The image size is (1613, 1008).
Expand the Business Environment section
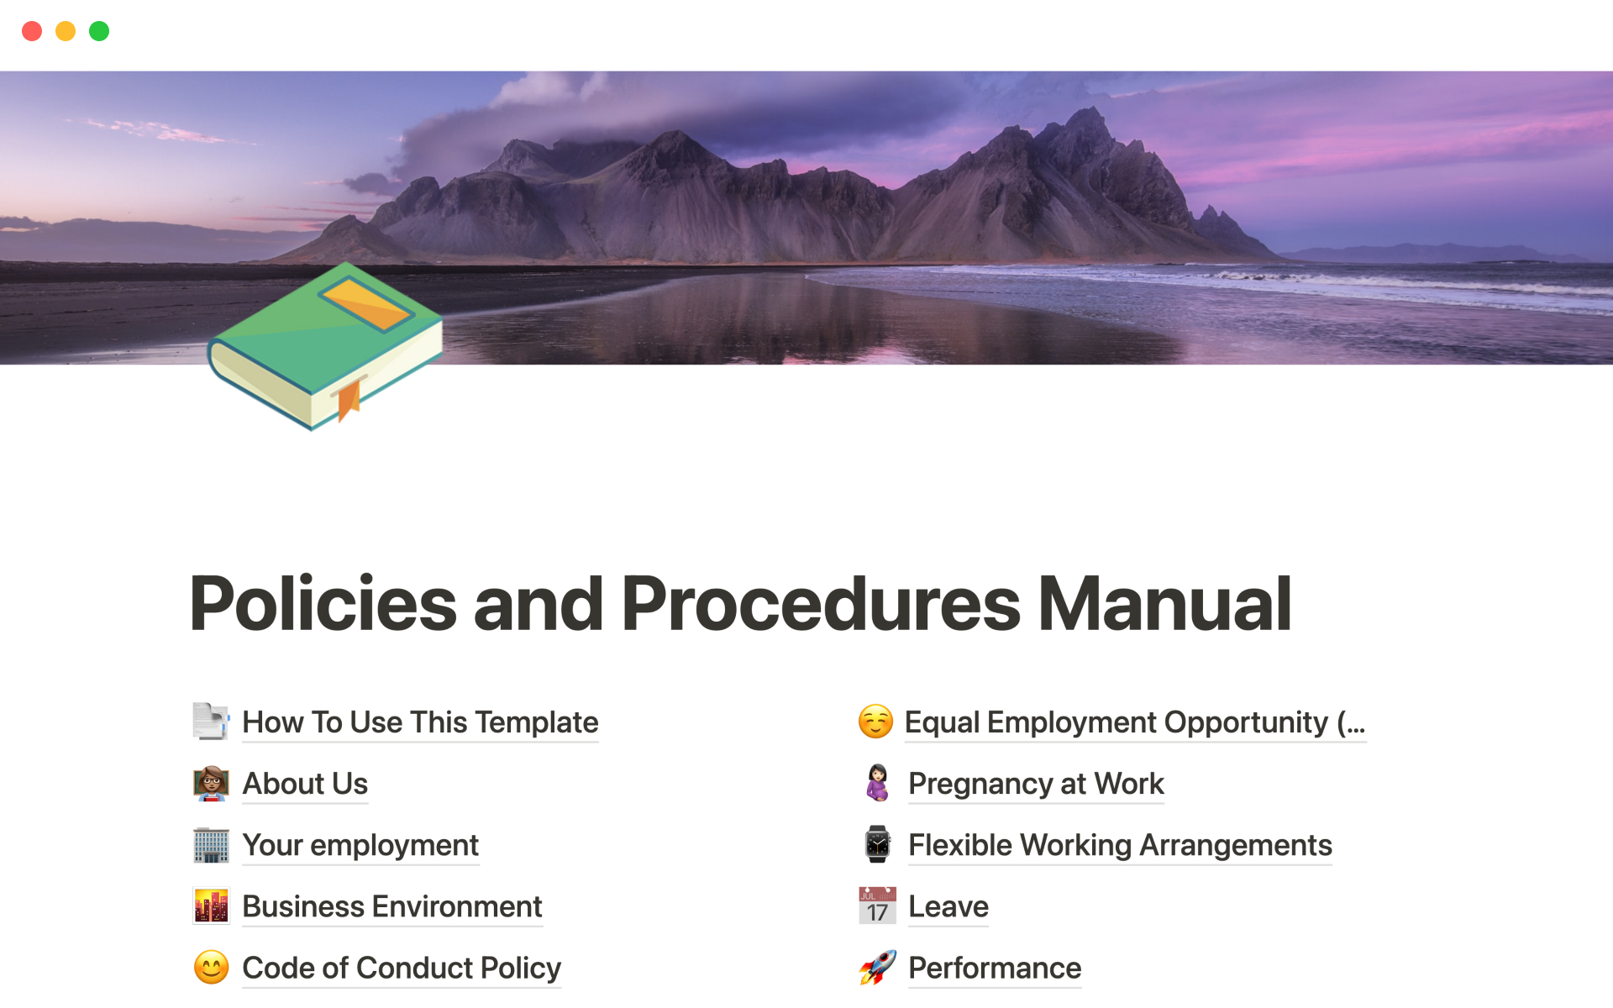391,906
